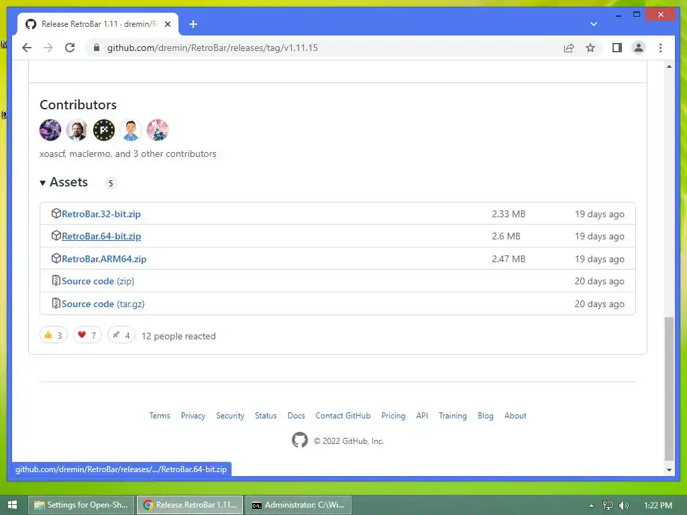
Task: Select Release RetroBar Chrome taskbar button
Action: coord(190,505)
